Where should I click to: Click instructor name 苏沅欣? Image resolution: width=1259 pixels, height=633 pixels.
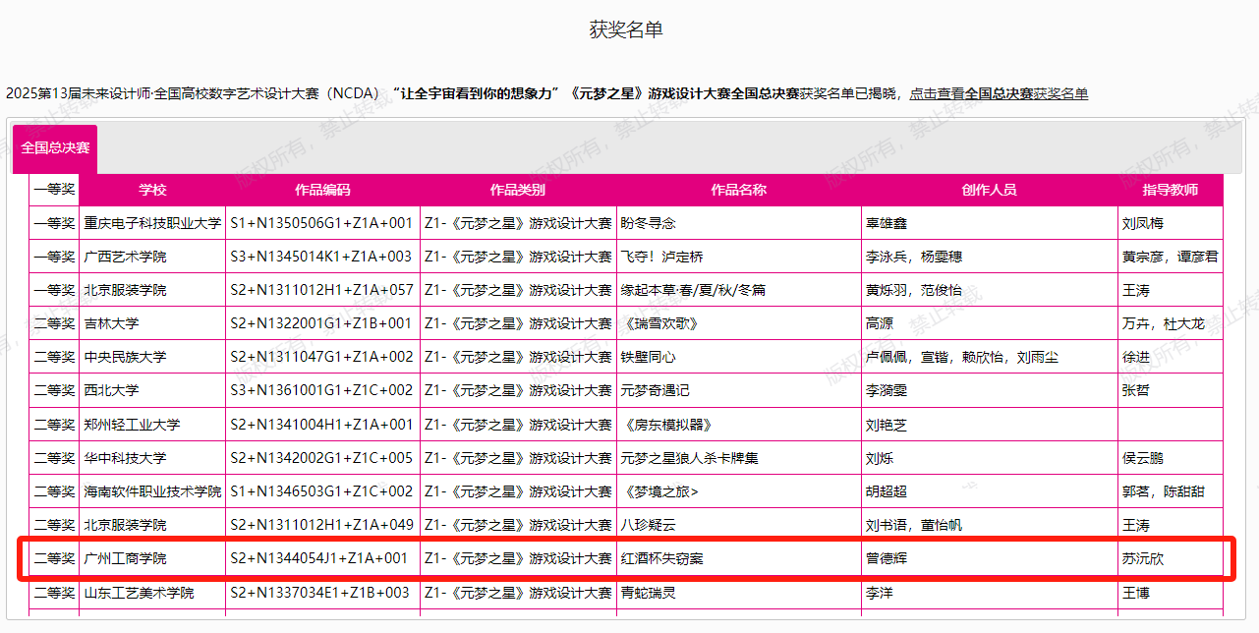[x=1143, y=558]
